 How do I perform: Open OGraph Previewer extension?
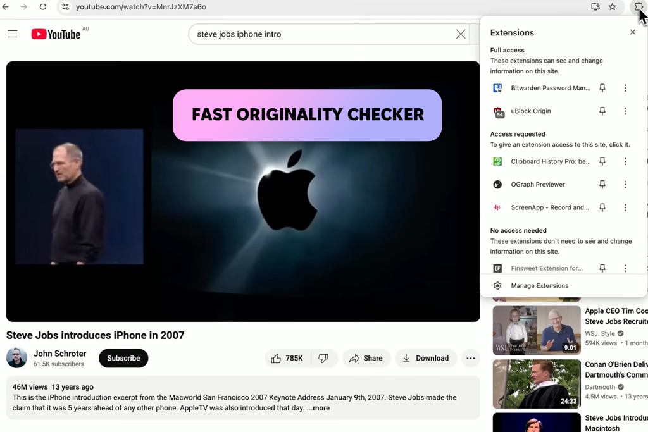point(538,185)
